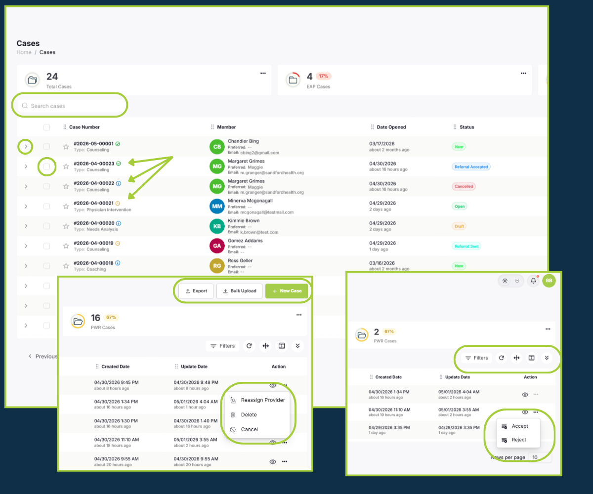Click the double-chevron collapse icon in the 16 PWR Cases panel
The image size is (593, 494).
(x=297, y=346)
